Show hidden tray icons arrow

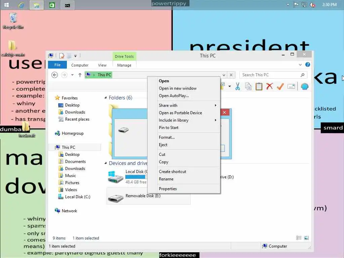tap(288, 5)
